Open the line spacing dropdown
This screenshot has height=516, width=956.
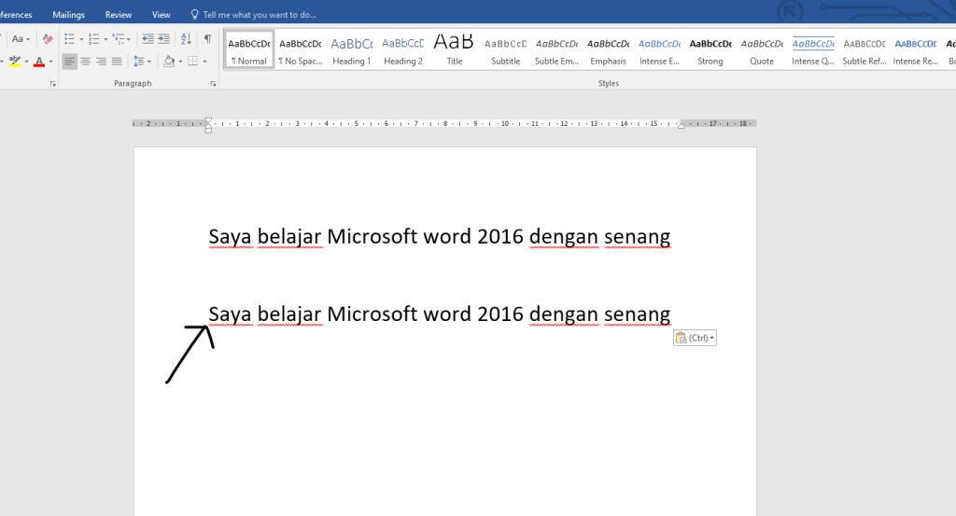[x=141, y=62]
